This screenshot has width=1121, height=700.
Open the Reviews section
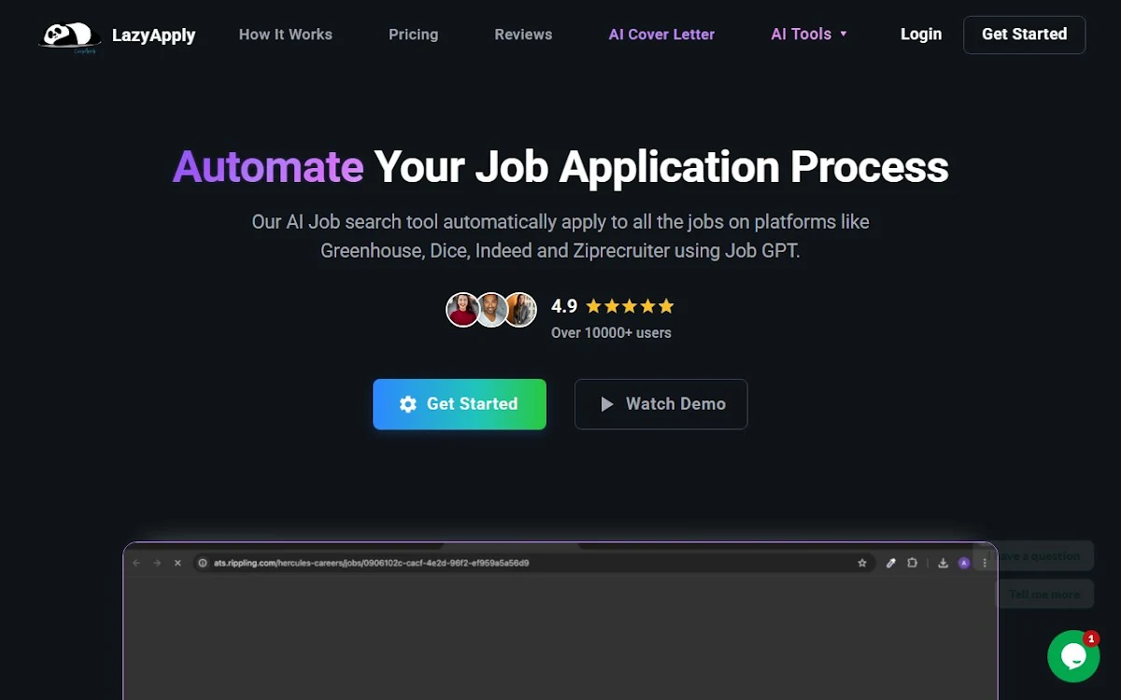[x=523, y=35]
